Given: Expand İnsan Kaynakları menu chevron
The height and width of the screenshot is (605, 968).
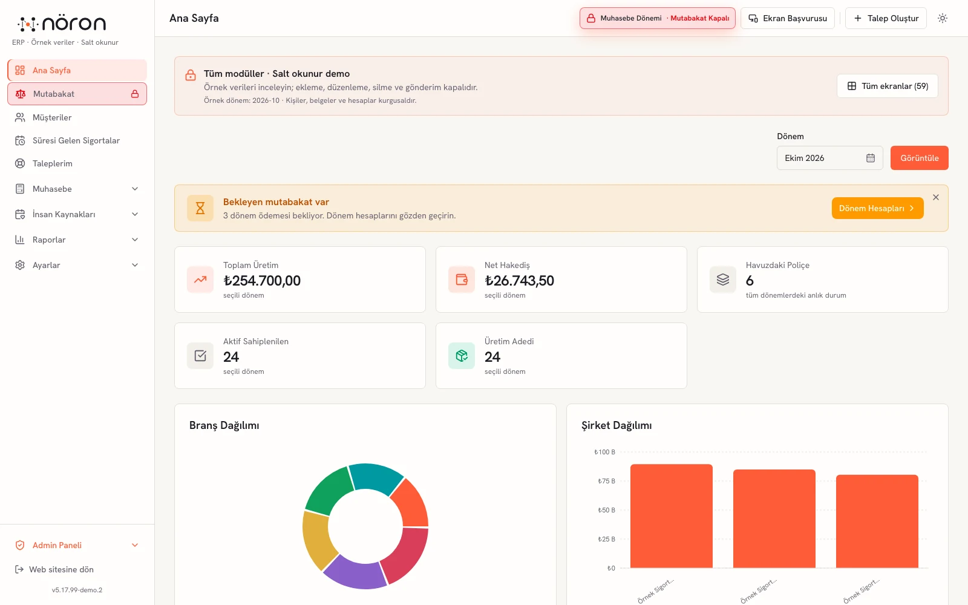Looking at the screenshot, I should point(135,214).
